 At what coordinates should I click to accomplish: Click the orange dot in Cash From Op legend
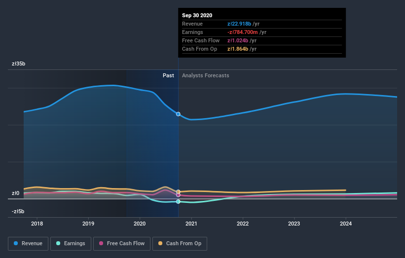pos(160,243)
